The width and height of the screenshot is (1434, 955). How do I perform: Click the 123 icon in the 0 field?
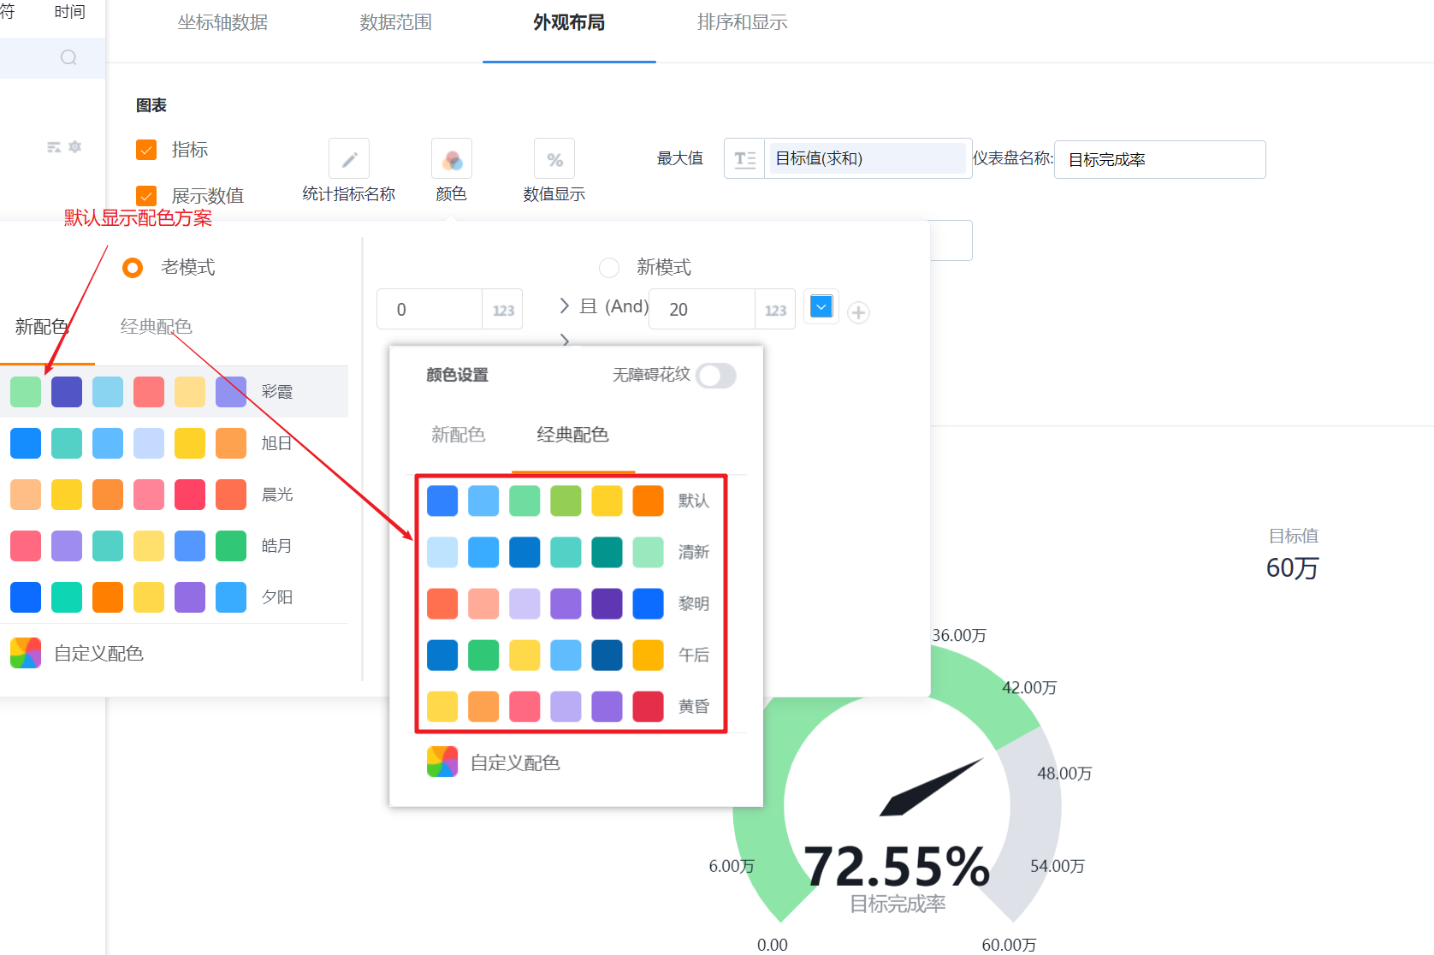click(x=503, y=310)
